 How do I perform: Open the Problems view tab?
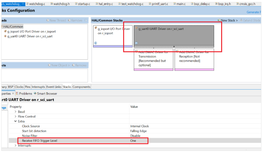(24, 93)
